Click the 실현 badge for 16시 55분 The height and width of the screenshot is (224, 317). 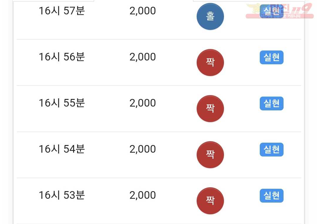pyautogui.click(x=272, y=104)
